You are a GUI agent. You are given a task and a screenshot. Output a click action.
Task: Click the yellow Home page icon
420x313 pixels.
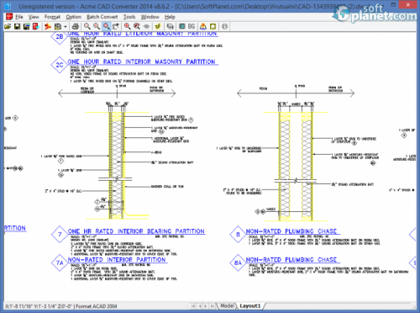click(x=213, y=26)
